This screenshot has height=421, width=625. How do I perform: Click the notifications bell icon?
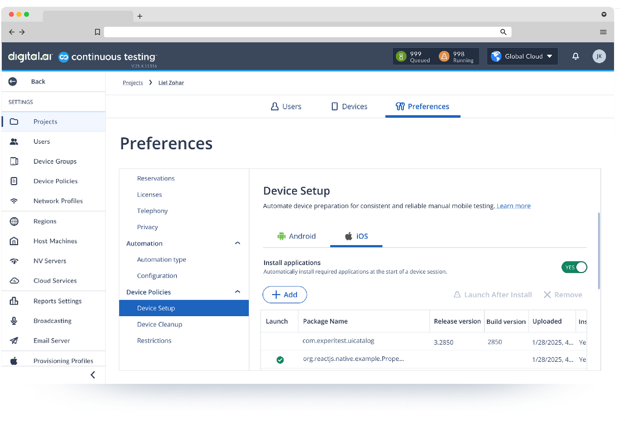coord(575,57)
